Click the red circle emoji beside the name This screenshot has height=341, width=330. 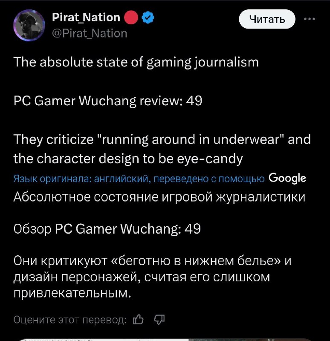click(131, 18)
